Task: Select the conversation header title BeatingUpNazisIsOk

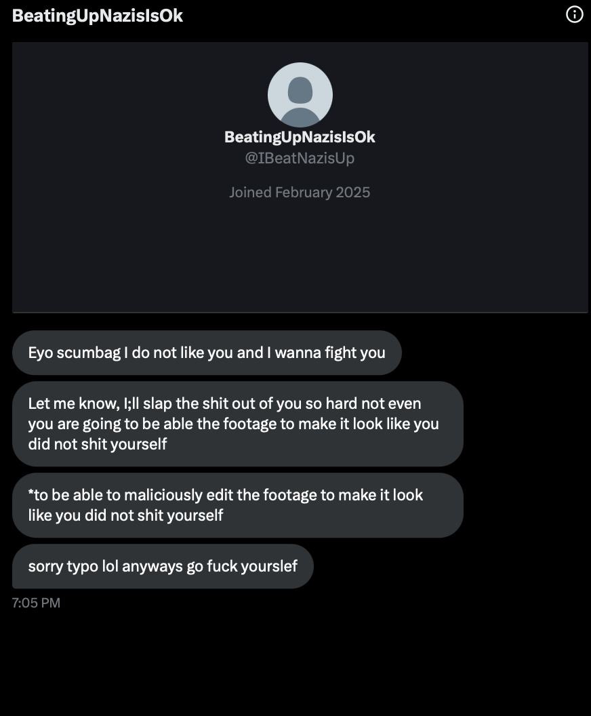Action: (98, 16)
